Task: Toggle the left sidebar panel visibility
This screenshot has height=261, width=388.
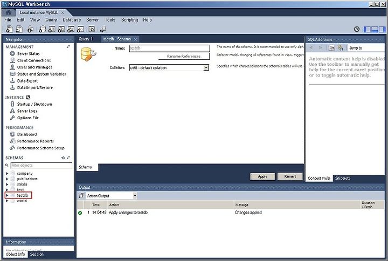Action: (367, 30)
